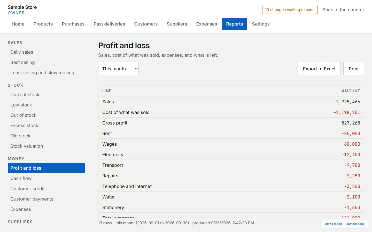Select the Rent amount -85,000
This screenshot has height=232, width=372.
(x=351, y=134)
